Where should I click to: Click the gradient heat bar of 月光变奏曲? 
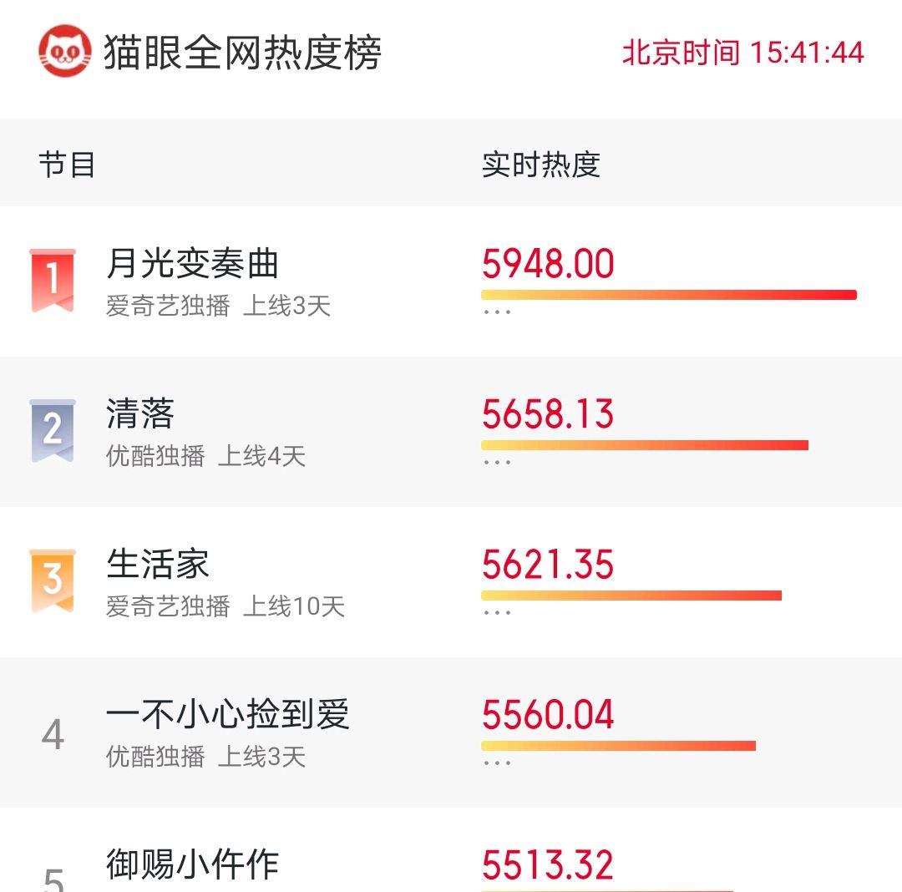(x=668, y=294)
